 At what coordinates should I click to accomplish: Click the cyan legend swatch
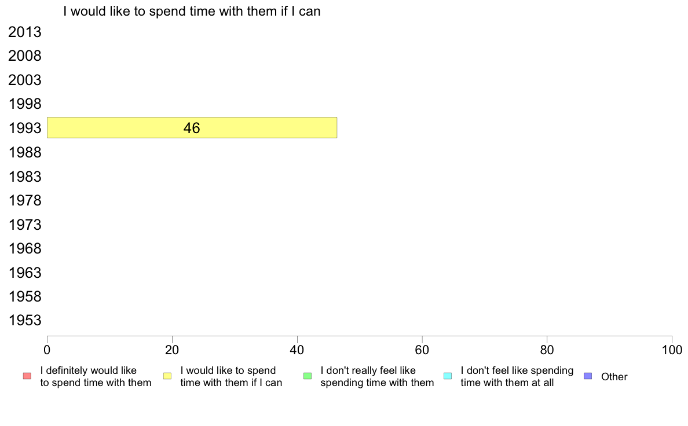[448, 376]
